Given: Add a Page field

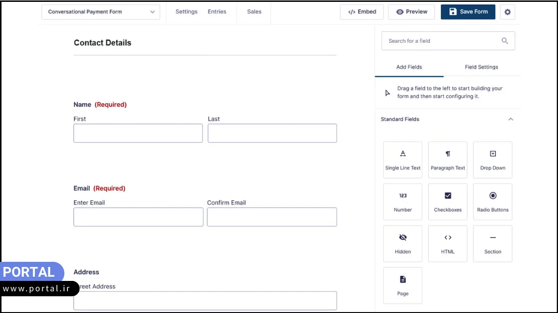Looking at the screenshot, I should tap(403, 286).
